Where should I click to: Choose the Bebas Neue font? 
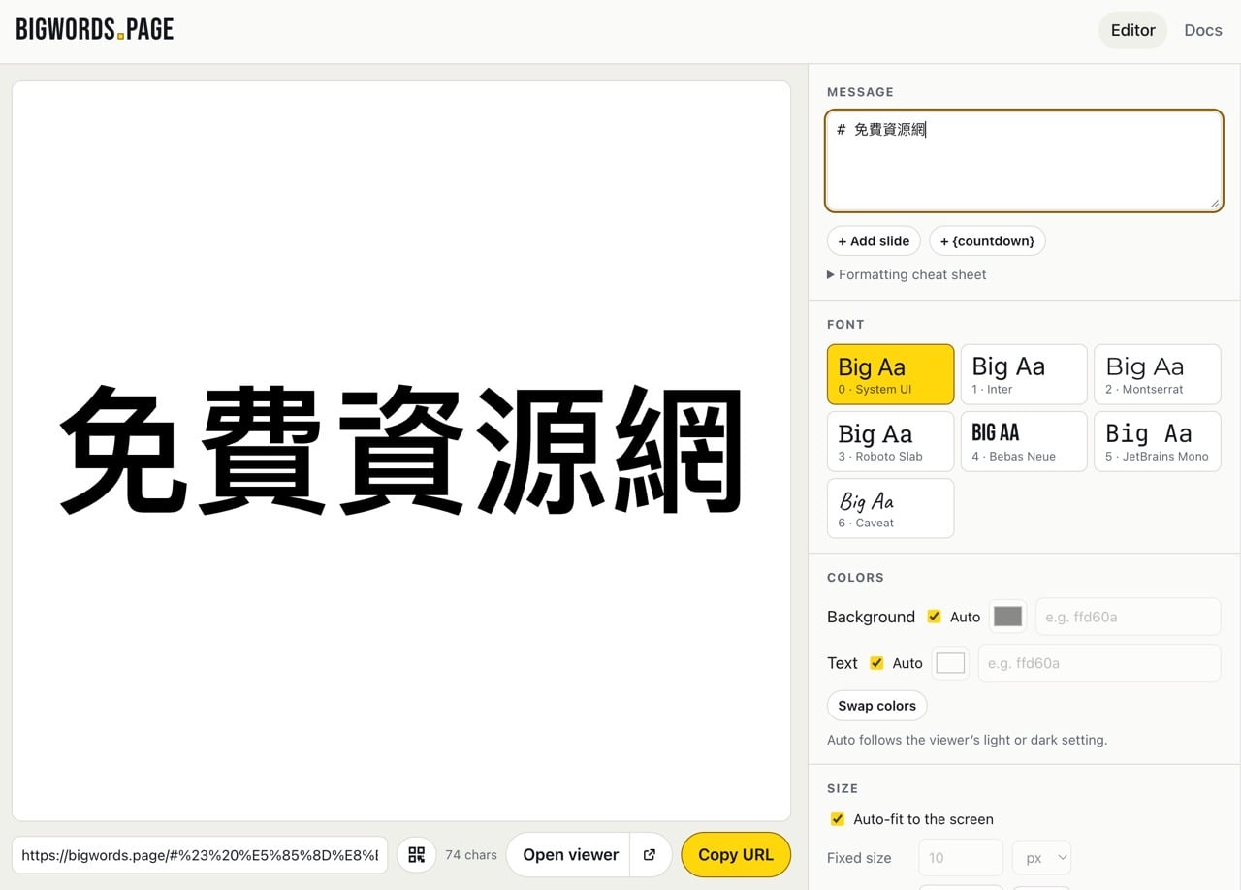[1024, 441]
